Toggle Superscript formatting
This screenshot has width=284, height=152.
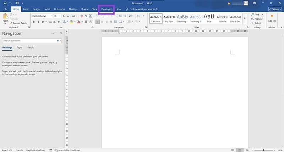coord(59,22)
